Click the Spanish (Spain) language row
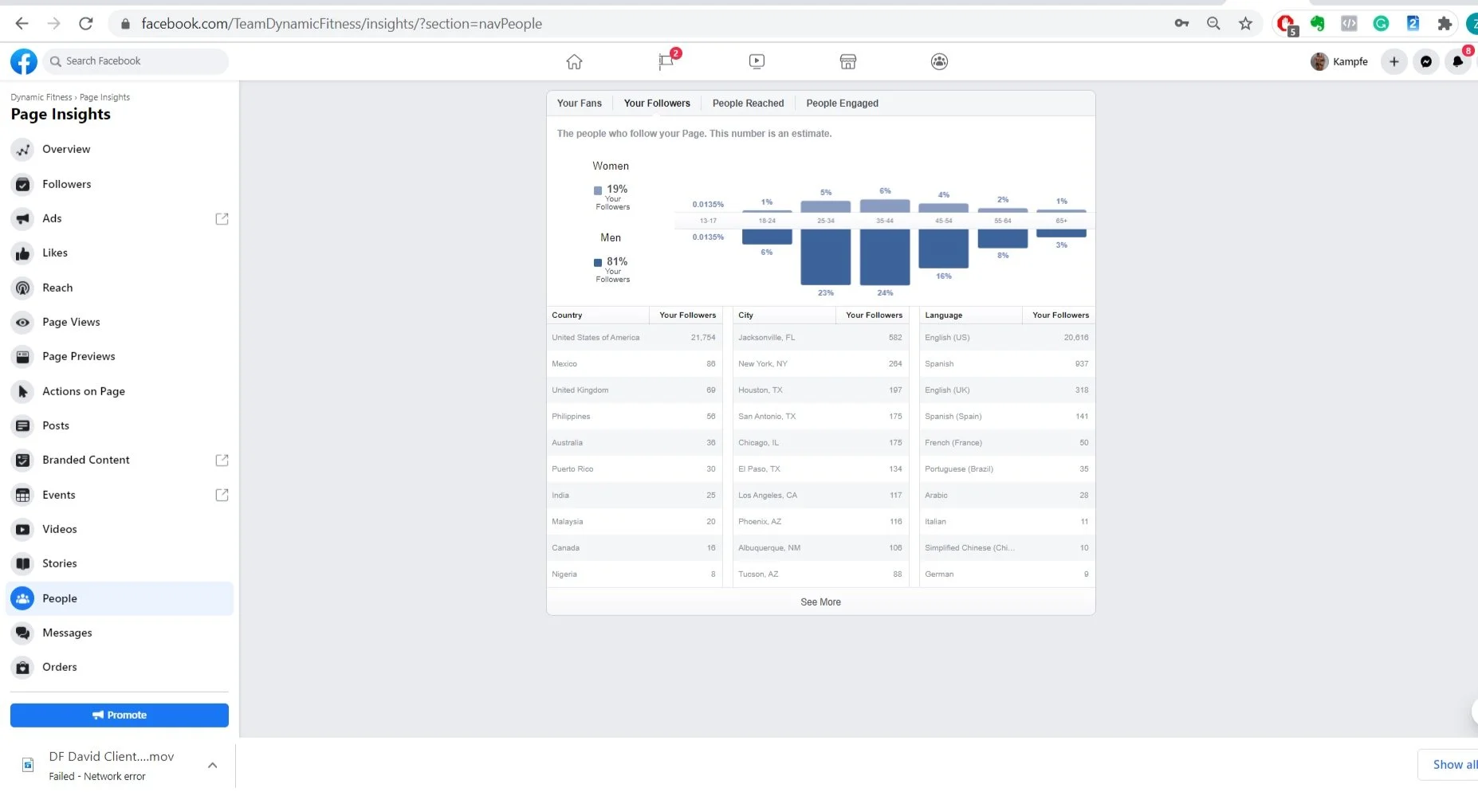The height and width of the screenshot is (792, 1478). [x=1007, y=417]
